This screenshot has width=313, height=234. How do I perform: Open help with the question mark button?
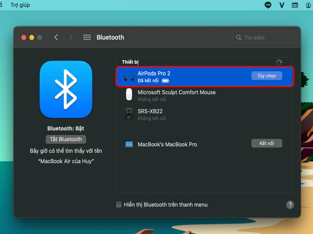pos(290,205)
